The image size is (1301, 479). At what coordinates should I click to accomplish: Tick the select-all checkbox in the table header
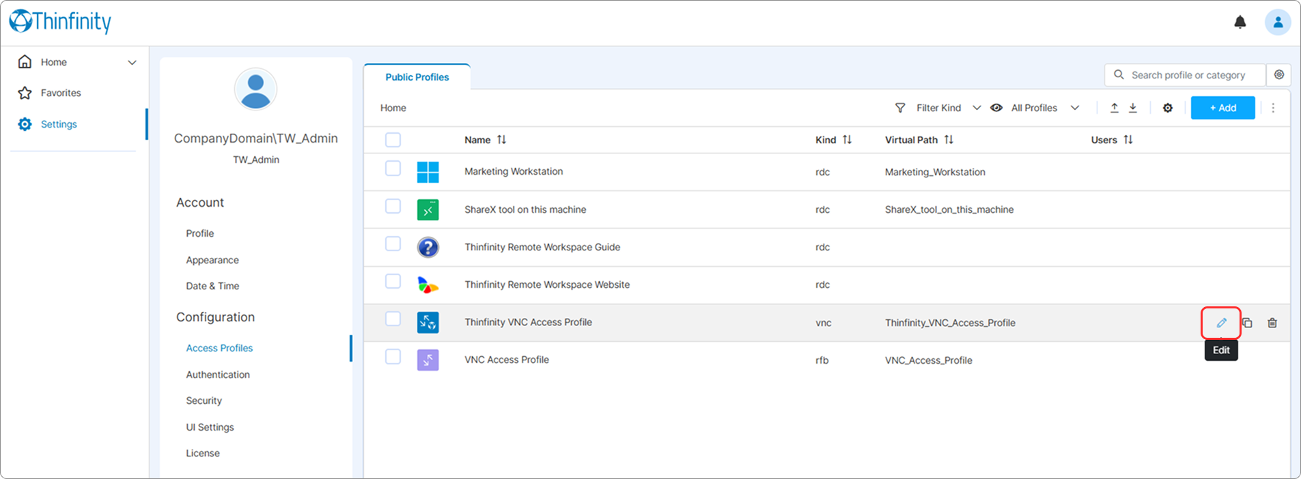point(393,140)
